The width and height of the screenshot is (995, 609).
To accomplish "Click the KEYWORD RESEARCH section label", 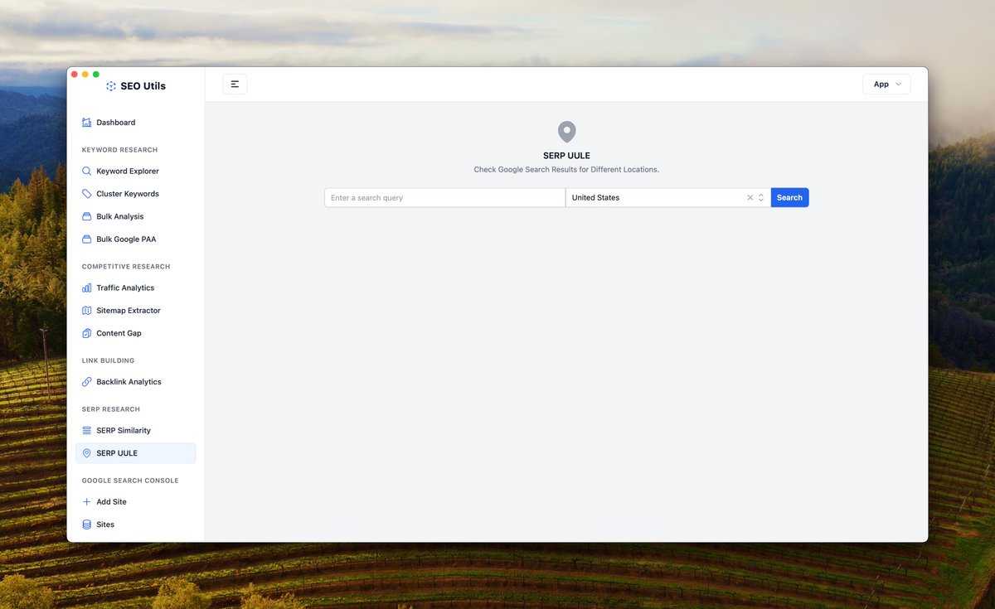I will click(119, 150).
